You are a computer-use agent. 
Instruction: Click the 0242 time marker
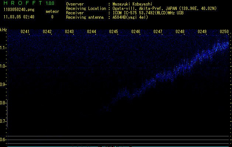(x=47, y=31)
